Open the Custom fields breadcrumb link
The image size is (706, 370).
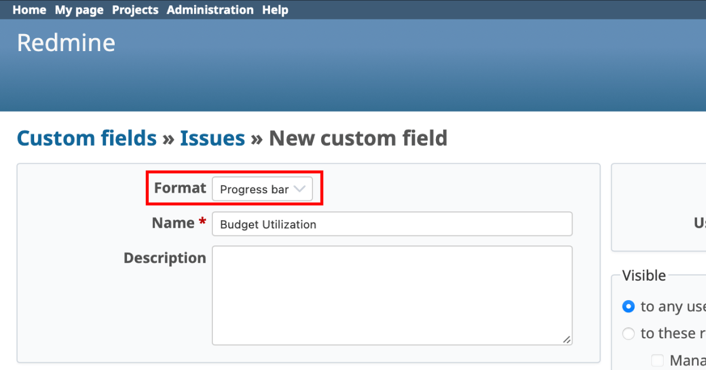(x=86, y=138)
